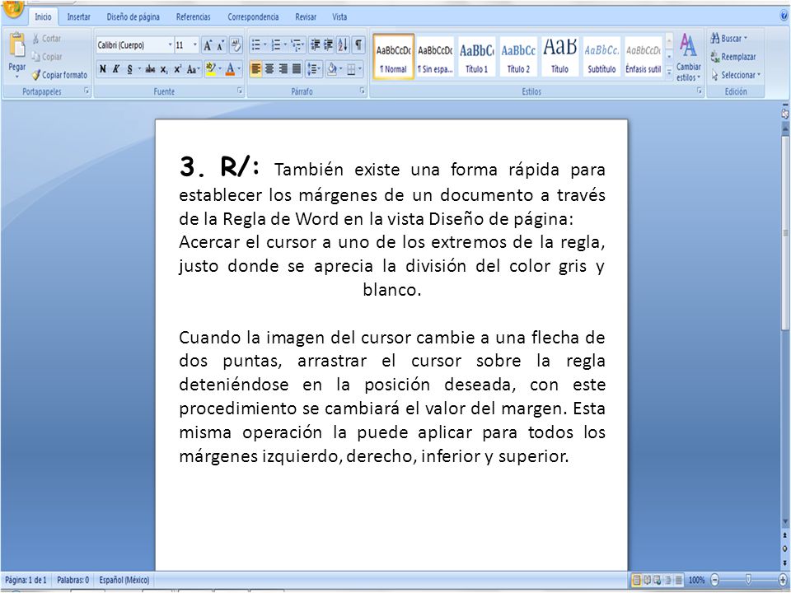The height and width of the screenshot is (593, 791).
Task: Open Cambiar estilos menu
Action: click(x=689, y=57)
